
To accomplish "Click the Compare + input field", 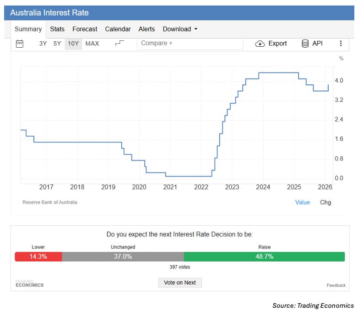I will click(x=190, y=43).
